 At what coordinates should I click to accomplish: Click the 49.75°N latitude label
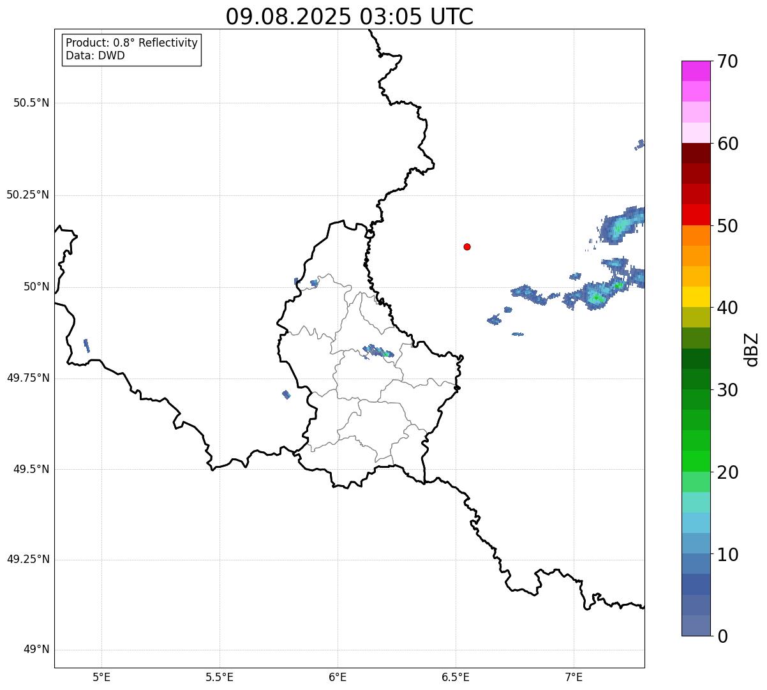tap(28, 378)
